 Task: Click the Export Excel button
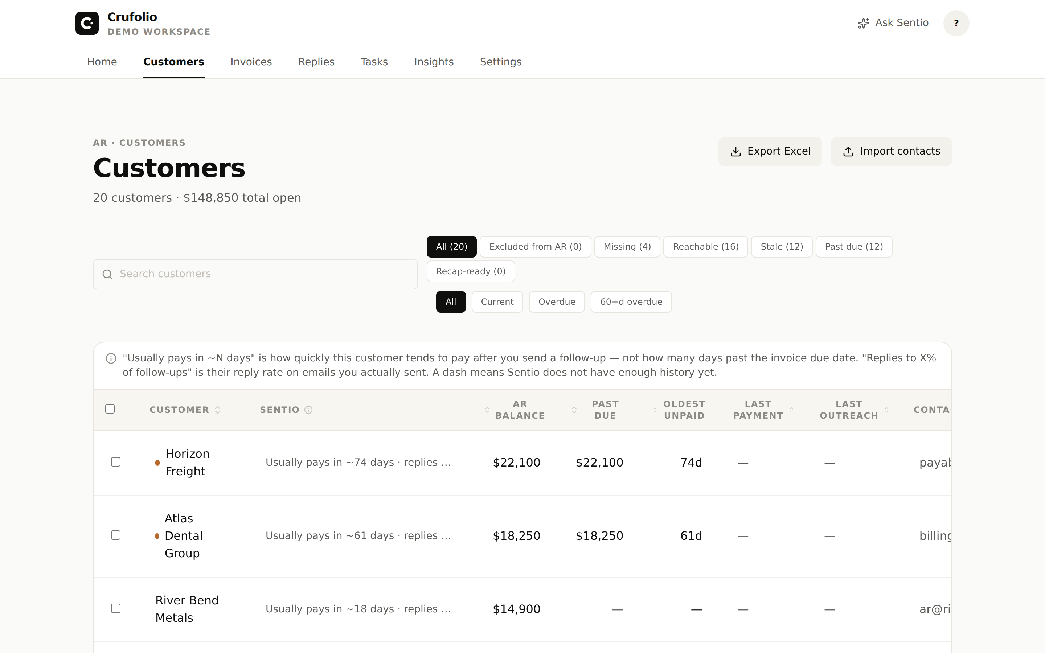tap(770, 152)
